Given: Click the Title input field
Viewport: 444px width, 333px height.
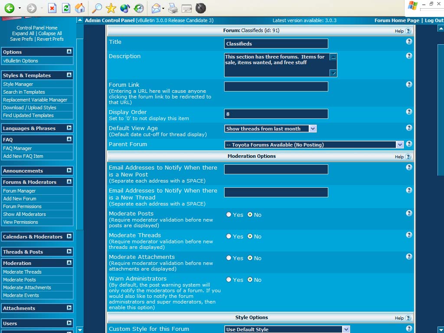Looking at the screenshot, I should [x=276, y=44].
